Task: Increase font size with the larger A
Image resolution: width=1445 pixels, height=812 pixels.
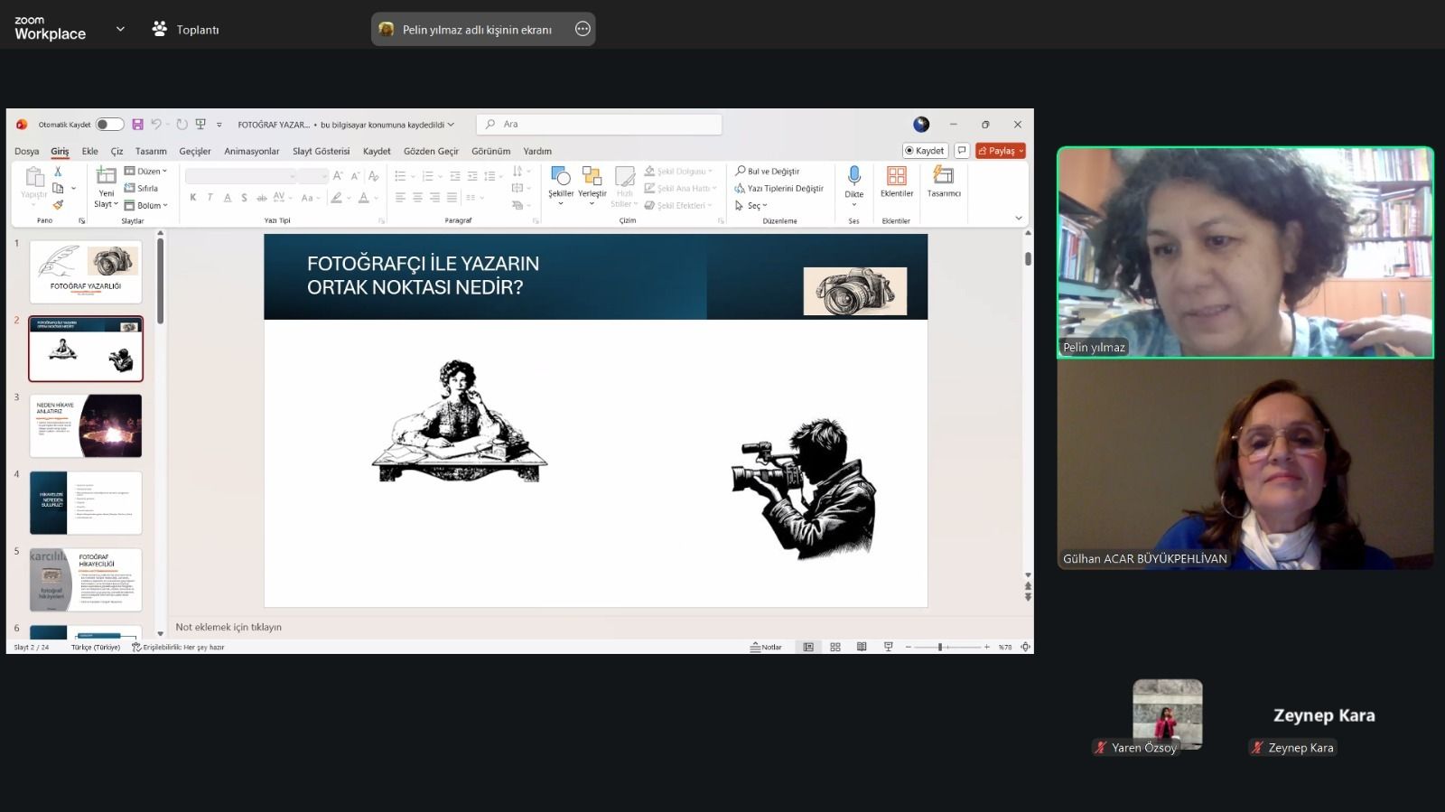Action: pyautogui.click(x=338, y=175)
